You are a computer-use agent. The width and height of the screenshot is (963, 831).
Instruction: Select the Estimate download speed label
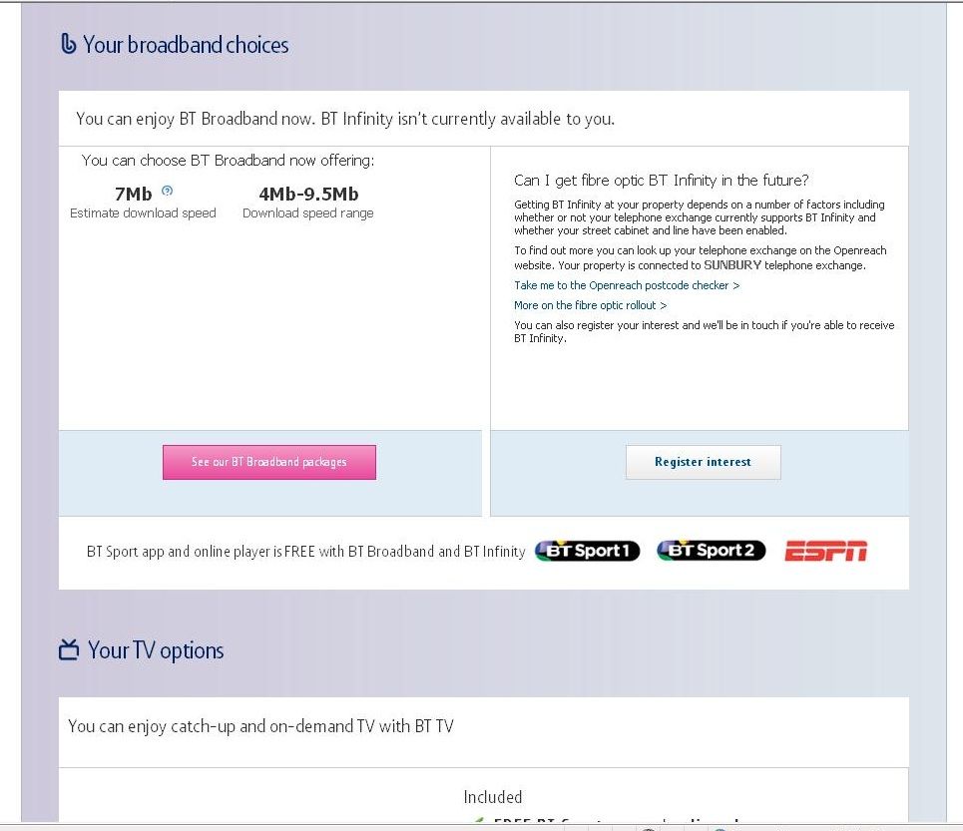tap(143, 212)
